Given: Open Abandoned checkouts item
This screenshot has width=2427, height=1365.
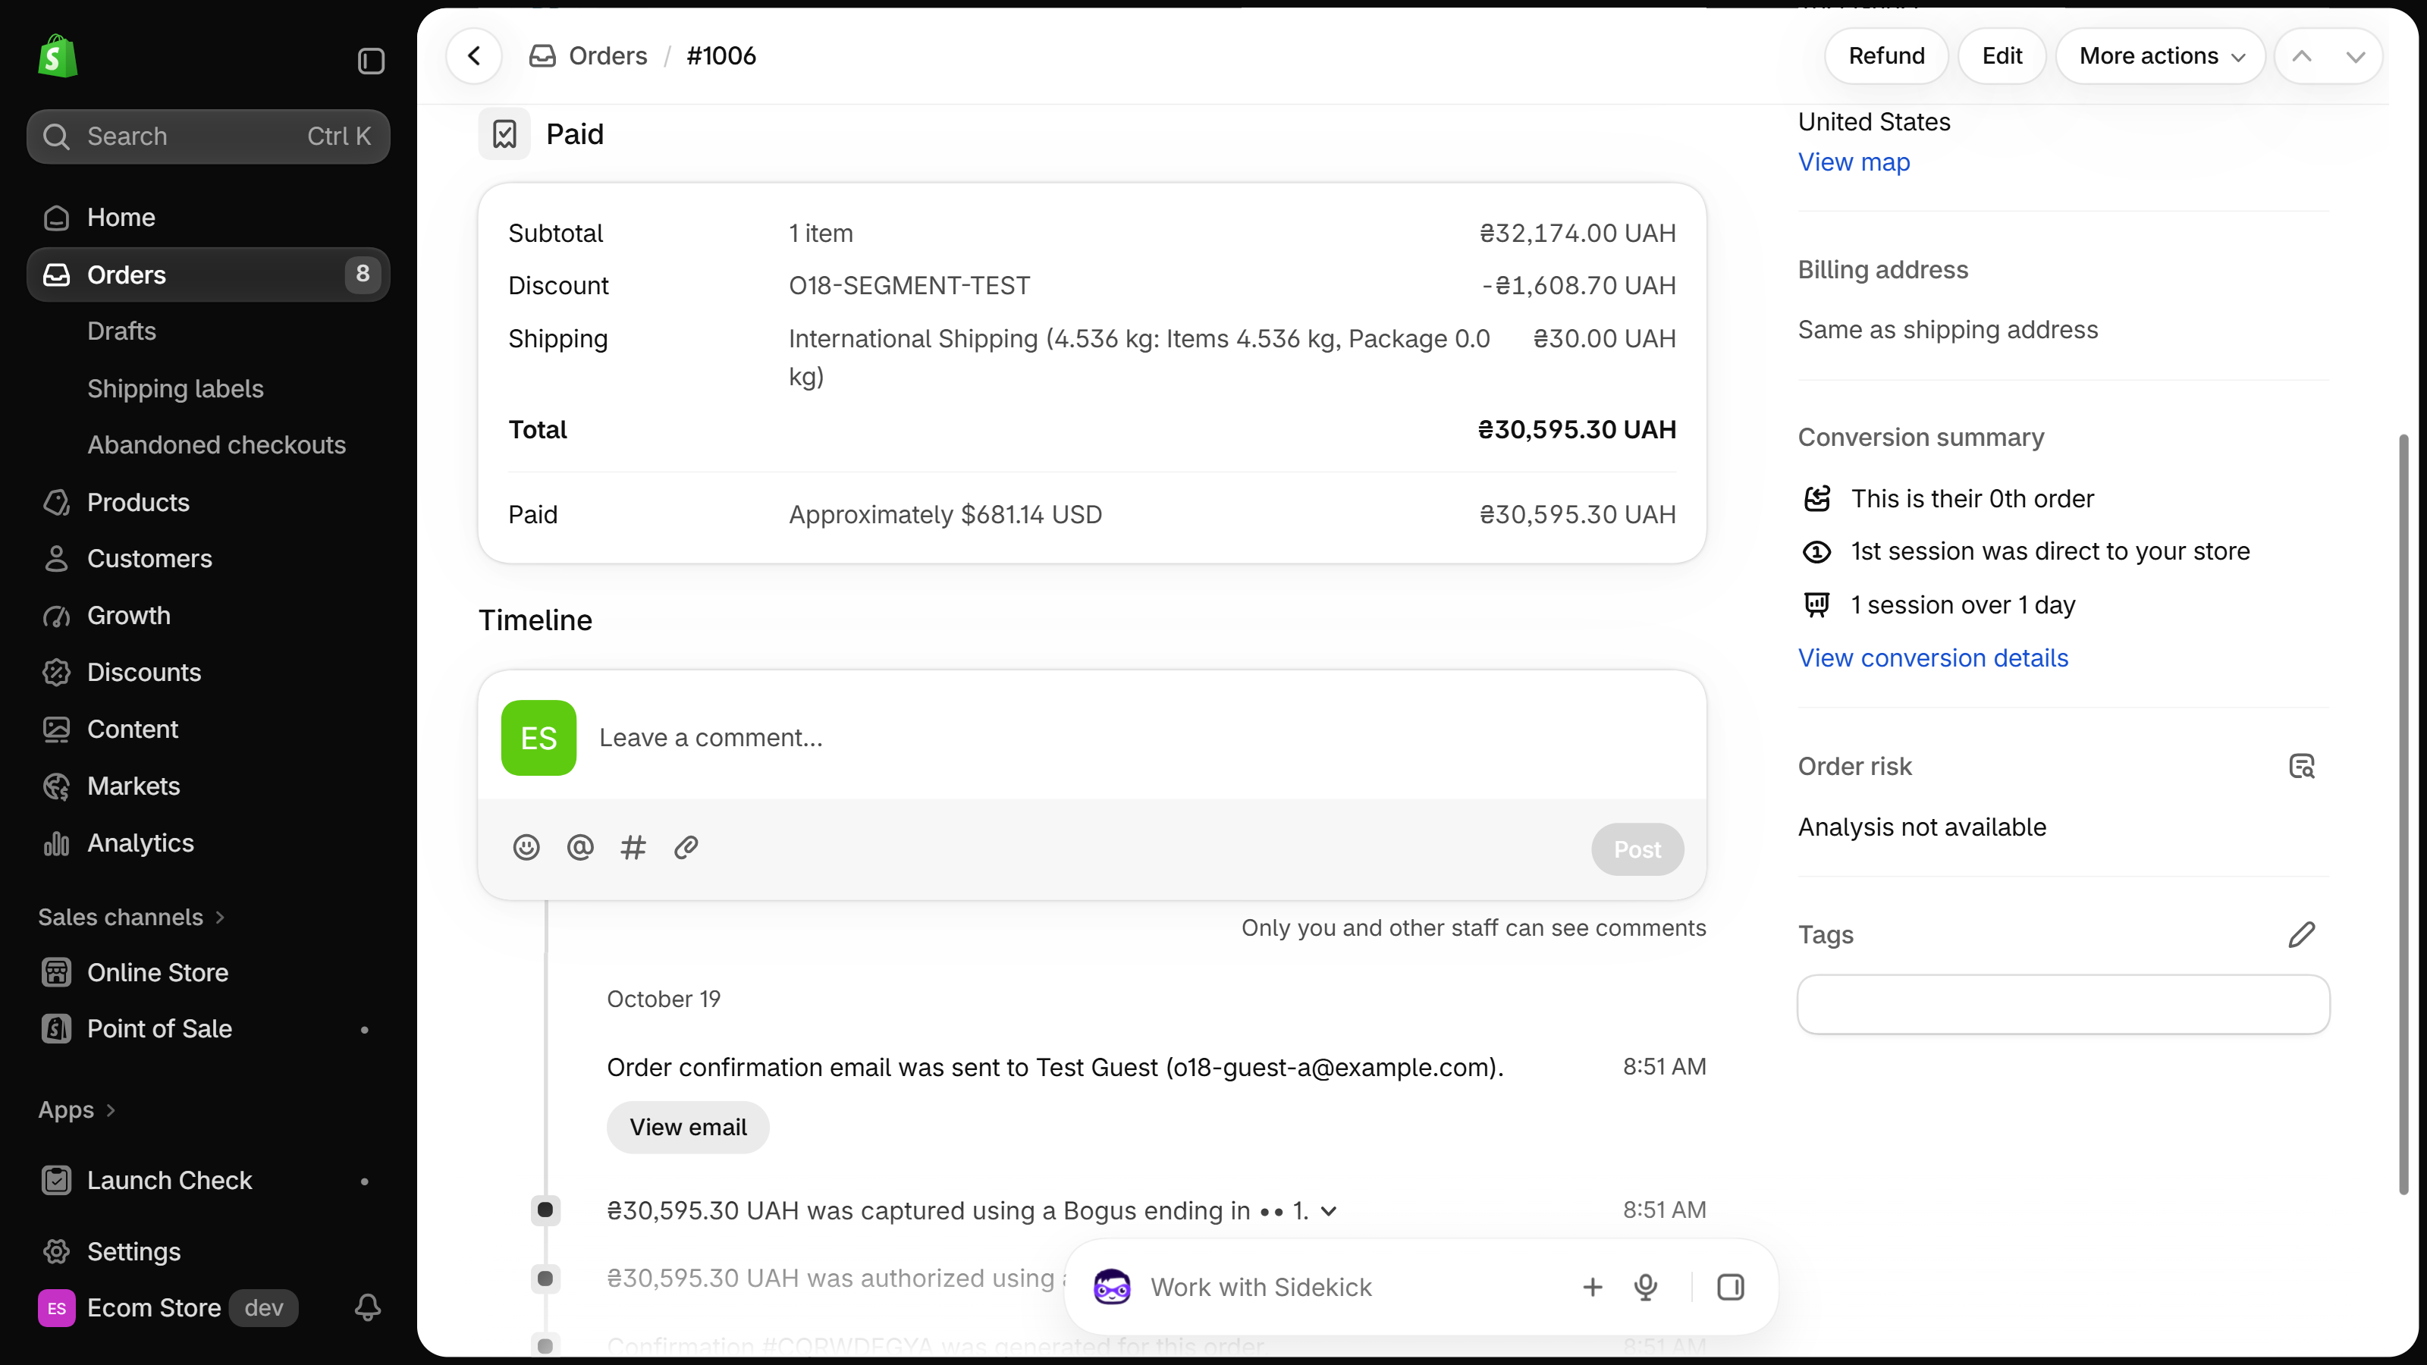Looking at the screenshot, I should coord(217,444).
